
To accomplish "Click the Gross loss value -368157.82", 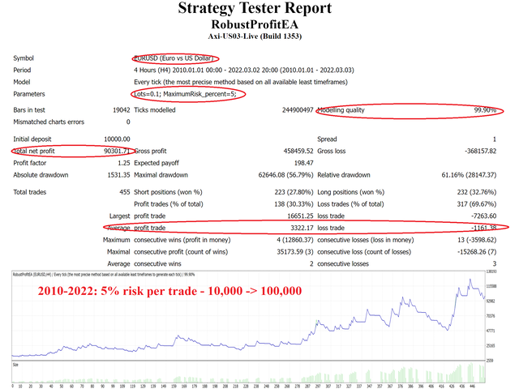I will pyautogui.click(x=481, y=151).
